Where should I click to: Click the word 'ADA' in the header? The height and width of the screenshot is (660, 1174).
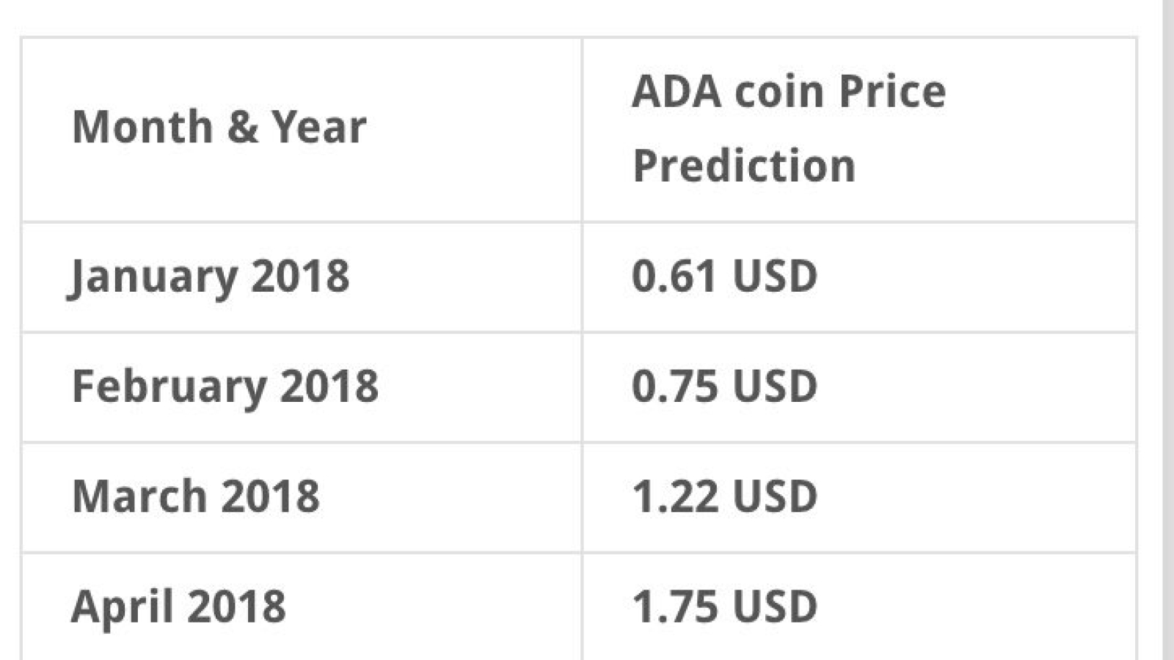677,92
